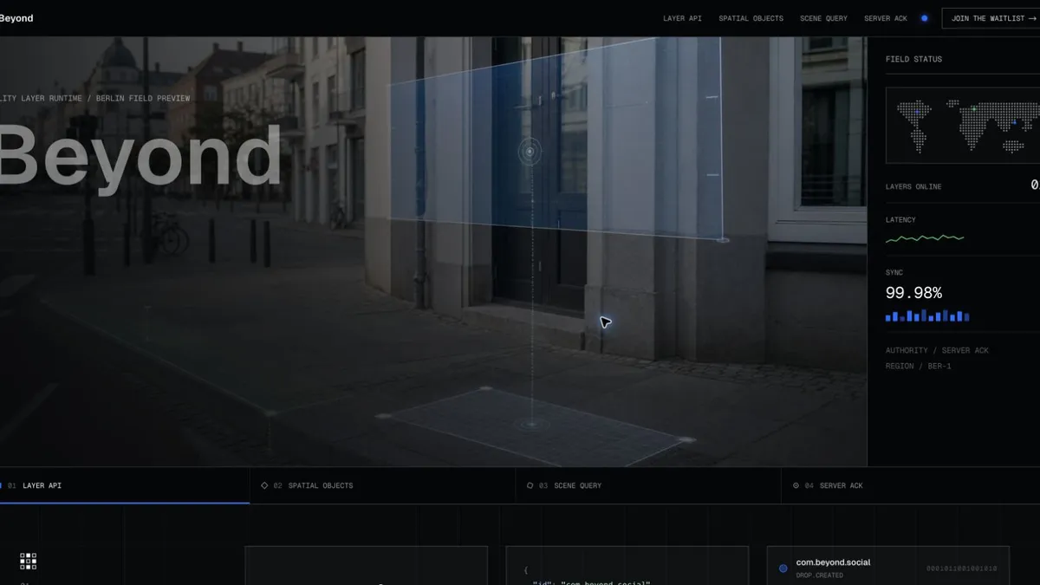Viewport: 1040px width, 585px height.
Task: Click the world dot map in Field Status
Action: [x=962, y=126]
